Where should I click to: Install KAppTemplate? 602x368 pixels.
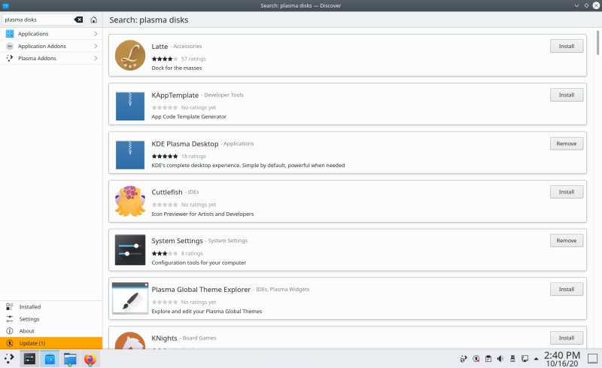click(x=567, y=95)
